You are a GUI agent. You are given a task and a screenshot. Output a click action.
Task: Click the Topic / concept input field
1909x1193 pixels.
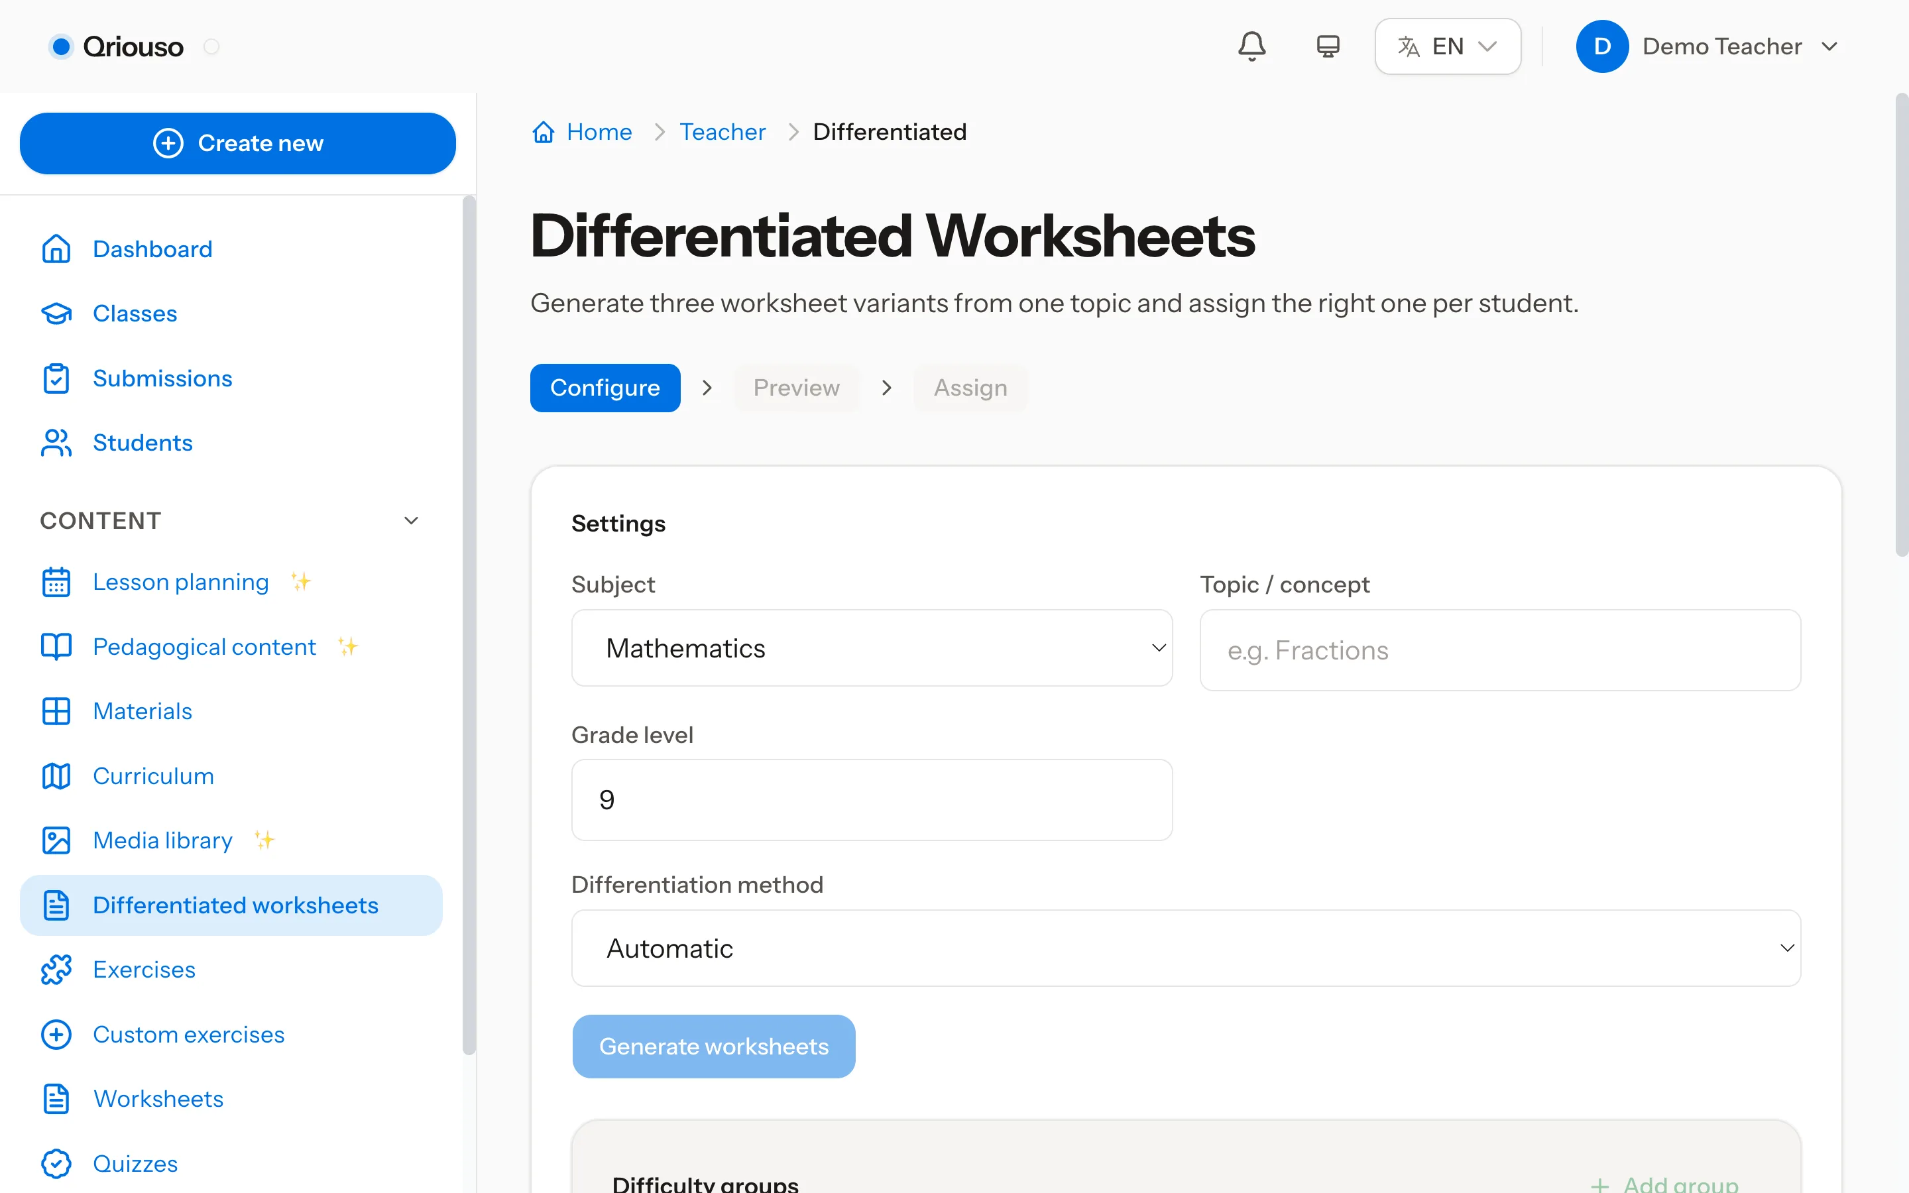(x=1501, y=650)
